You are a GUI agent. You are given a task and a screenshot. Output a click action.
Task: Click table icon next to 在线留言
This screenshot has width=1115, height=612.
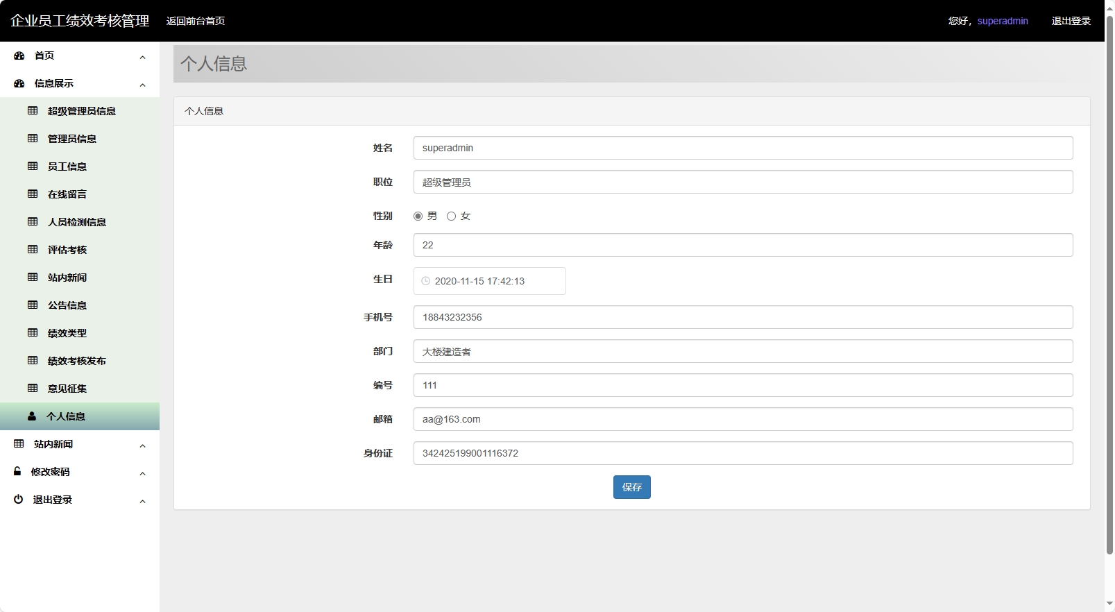tap(33, 194)
